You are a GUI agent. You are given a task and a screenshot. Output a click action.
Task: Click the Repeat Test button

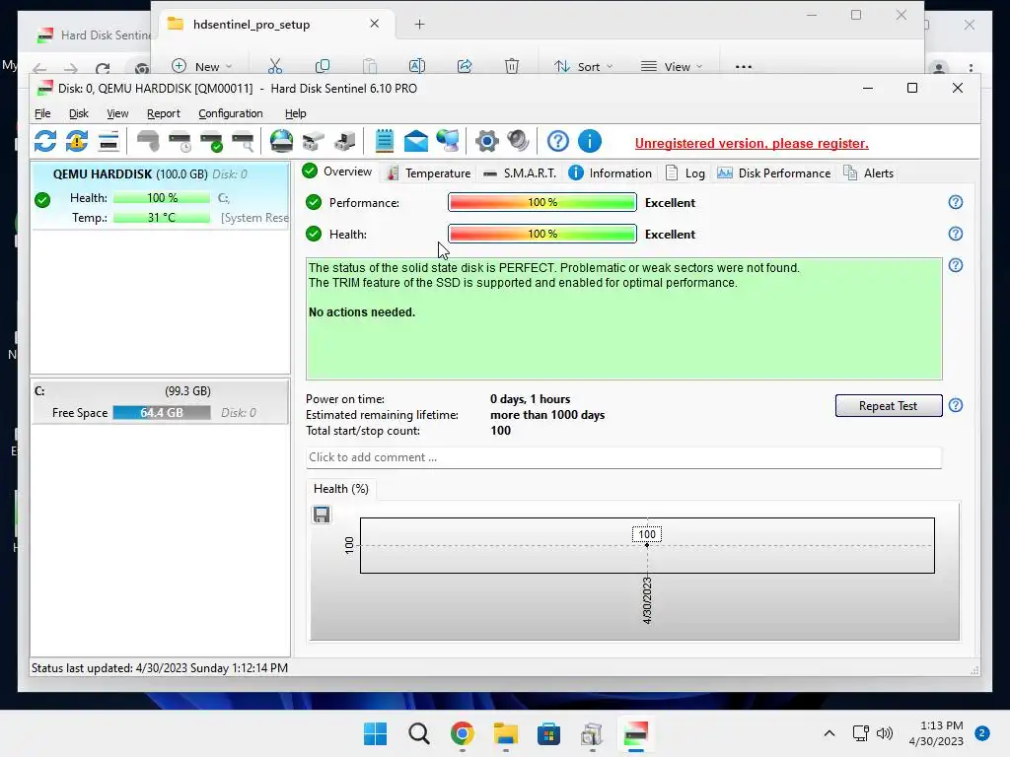pyautogui.click(x=889, y=405)
